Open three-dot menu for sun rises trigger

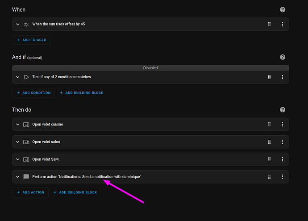pos(283,24)
